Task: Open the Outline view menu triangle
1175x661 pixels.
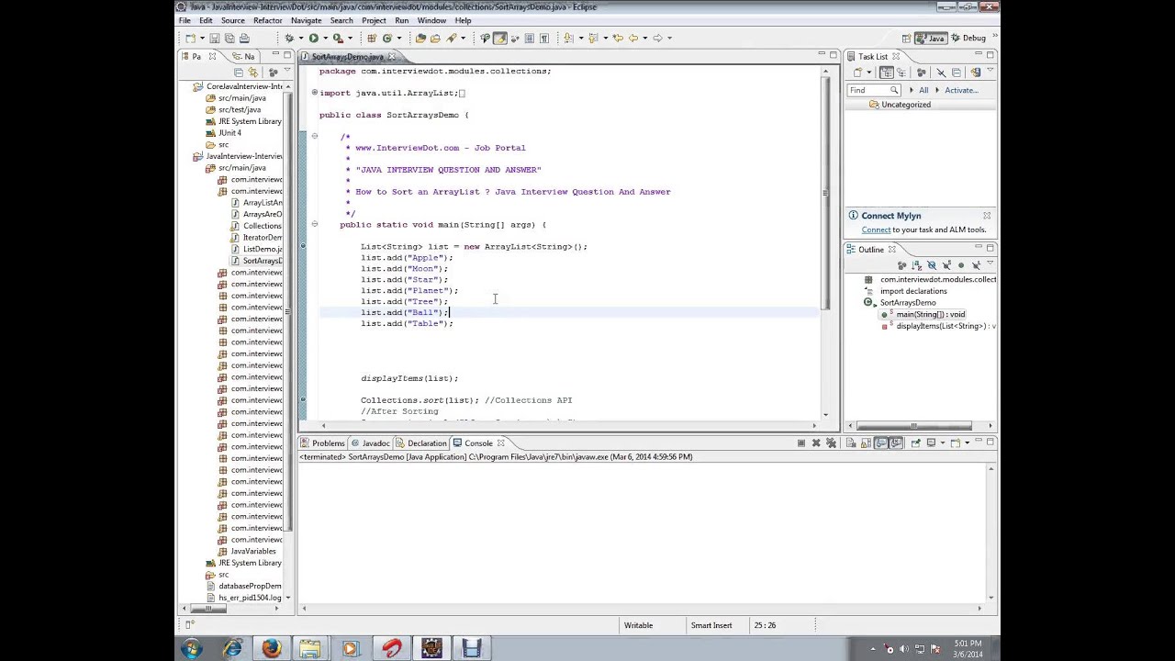Action: click(990, 263)
